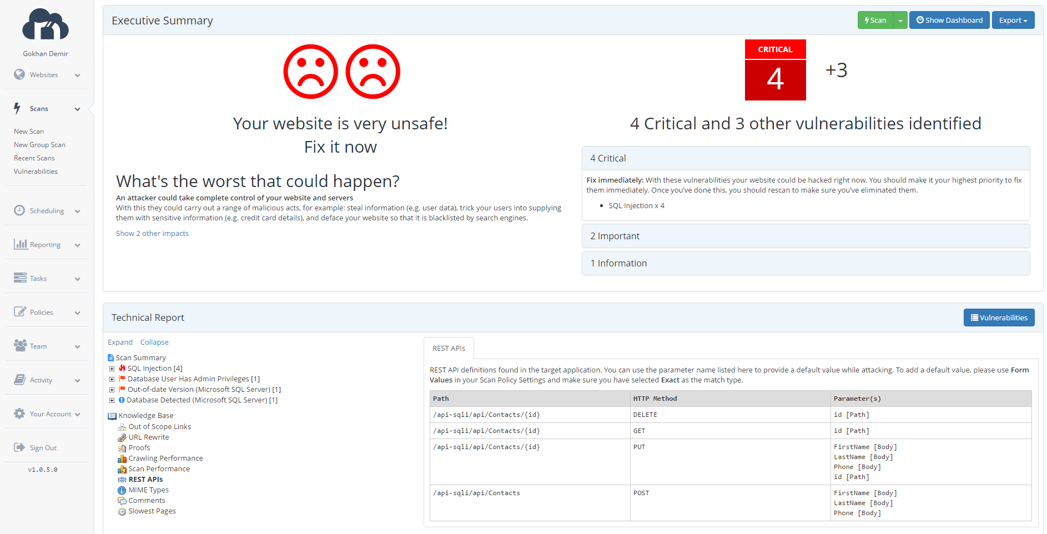The image size is (1047, 534).
Task: Click the Show Dashboard button
Action: pos(949,20)
